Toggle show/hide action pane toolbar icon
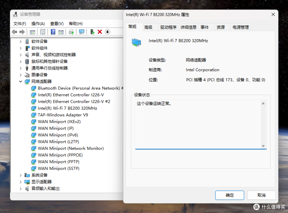Viewport: 288px width, 213px height. pos(61,32)
